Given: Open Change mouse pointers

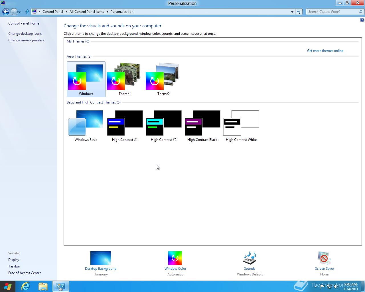Looking at the screenshot, I should 26,40.
